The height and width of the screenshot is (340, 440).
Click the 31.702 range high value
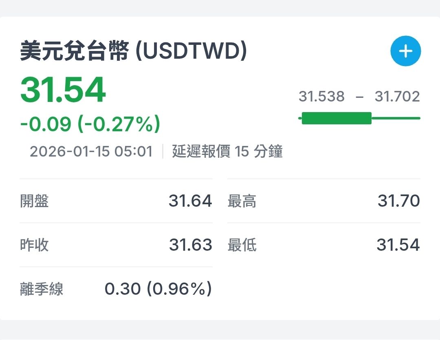[x=397, y=97]
